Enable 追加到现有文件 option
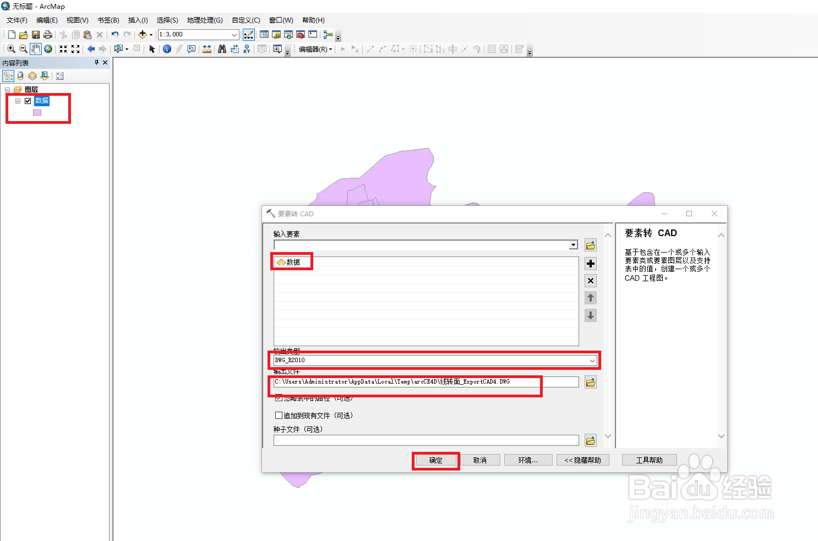 (279, 416)
